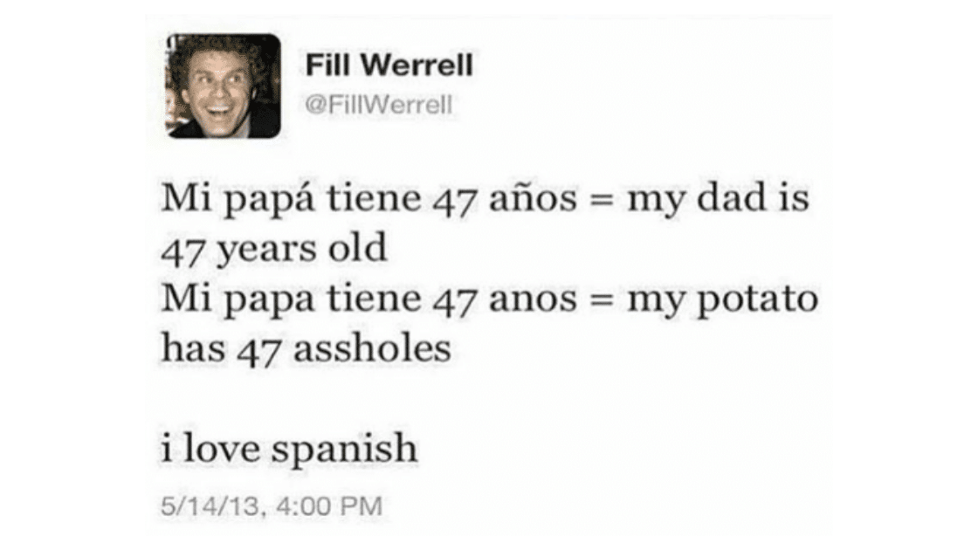Click the word "spanish" at the tweet end
The height and width of the screenshot is (550, 978).
[344, 449]
